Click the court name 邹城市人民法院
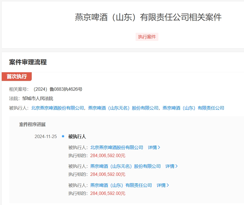 click(38, 99)
